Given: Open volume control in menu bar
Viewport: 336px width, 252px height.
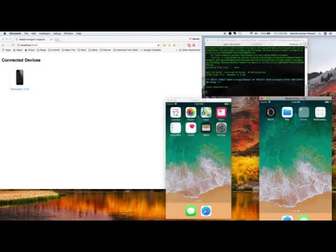Looking at the screenshot, I should pyautogui.click(x=256, y=34).
